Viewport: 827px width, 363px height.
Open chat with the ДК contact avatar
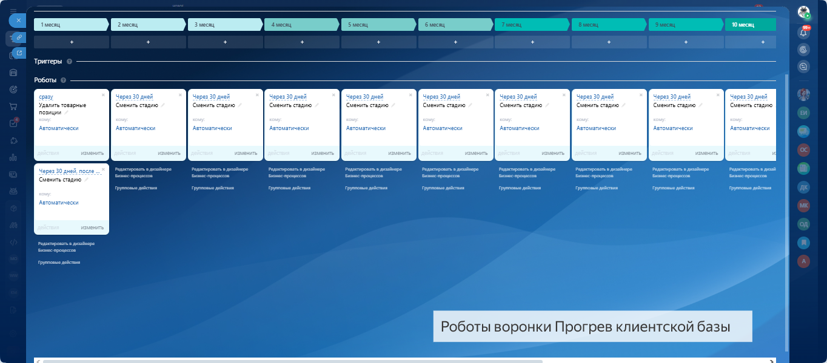point(804,187)
